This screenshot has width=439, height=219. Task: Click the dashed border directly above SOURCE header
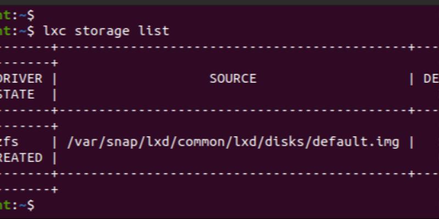click(x=233, y=48)
